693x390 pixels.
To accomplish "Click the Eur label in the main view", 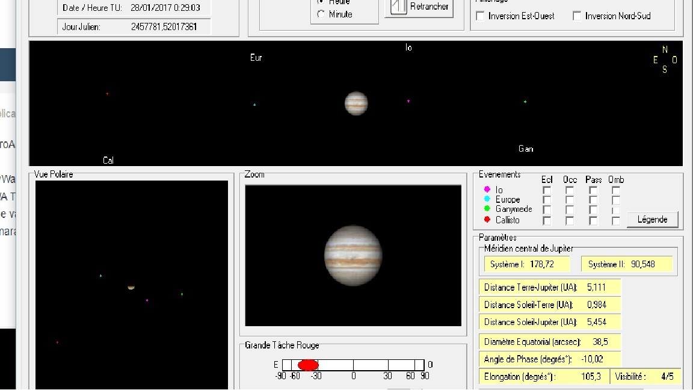I will click(x=256, y=58).
